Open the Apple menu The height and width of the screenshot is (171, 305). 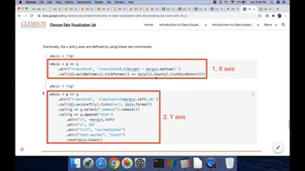pos(20,2)
